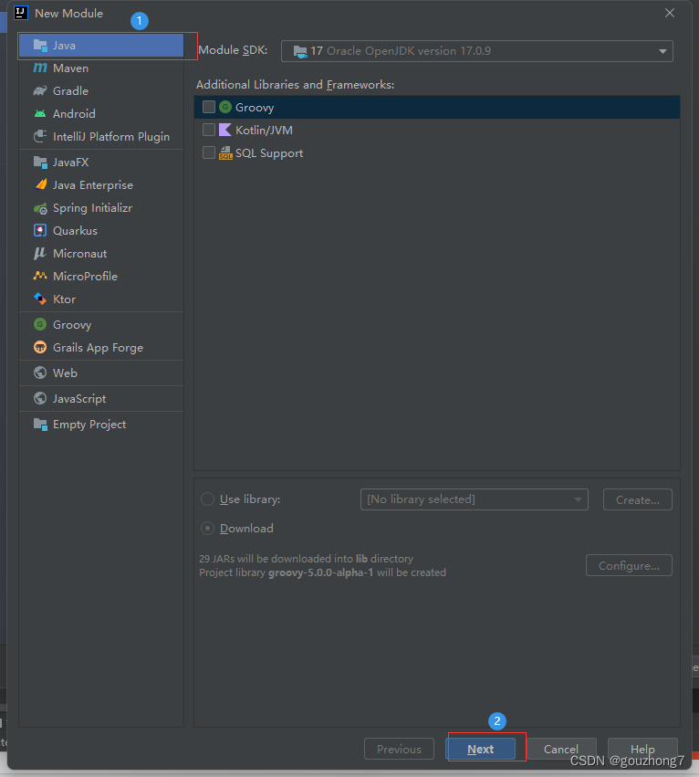Viewport: 699px width, 777px height.
Task: Close the New Module dialog
Action: [x=670, y=13]
